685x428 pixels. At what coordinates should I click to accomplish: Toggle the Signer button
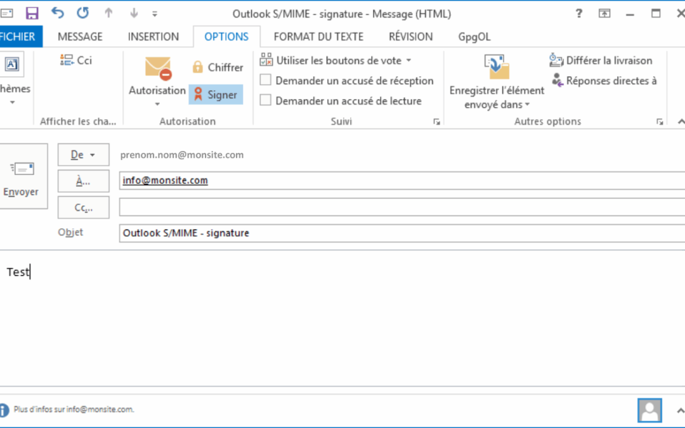[216, 94]
